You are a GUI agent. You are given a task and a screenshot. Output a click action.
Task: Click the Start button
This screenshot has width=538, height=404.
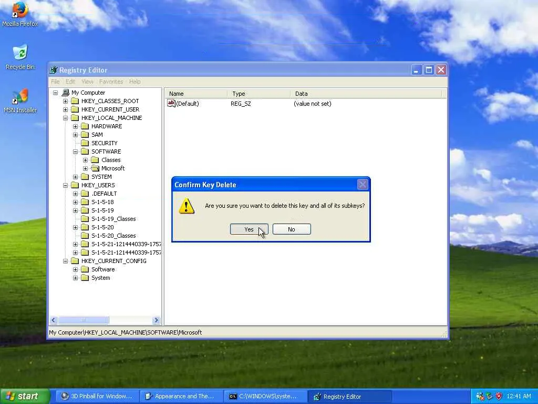tap(24, 396)
